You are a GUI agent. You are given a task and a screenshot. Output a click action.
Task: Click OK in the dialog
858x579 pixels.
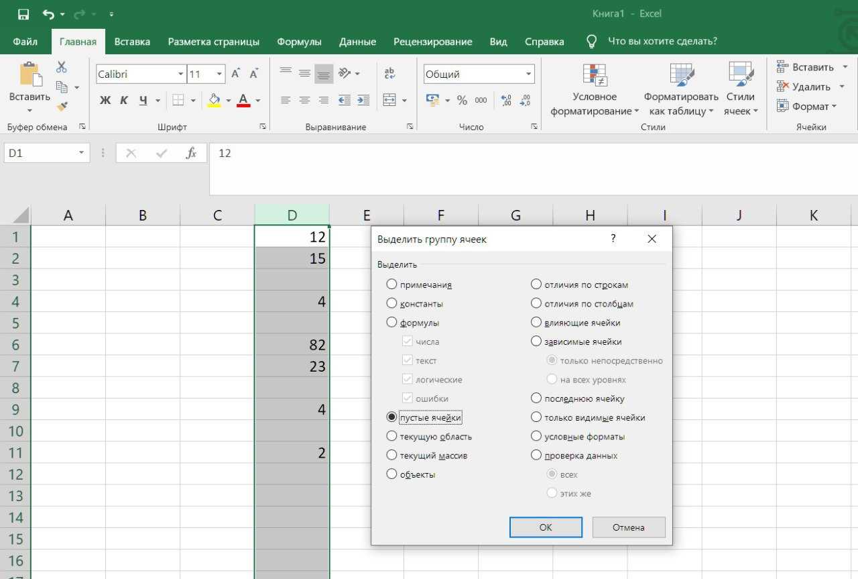(546, 527)
